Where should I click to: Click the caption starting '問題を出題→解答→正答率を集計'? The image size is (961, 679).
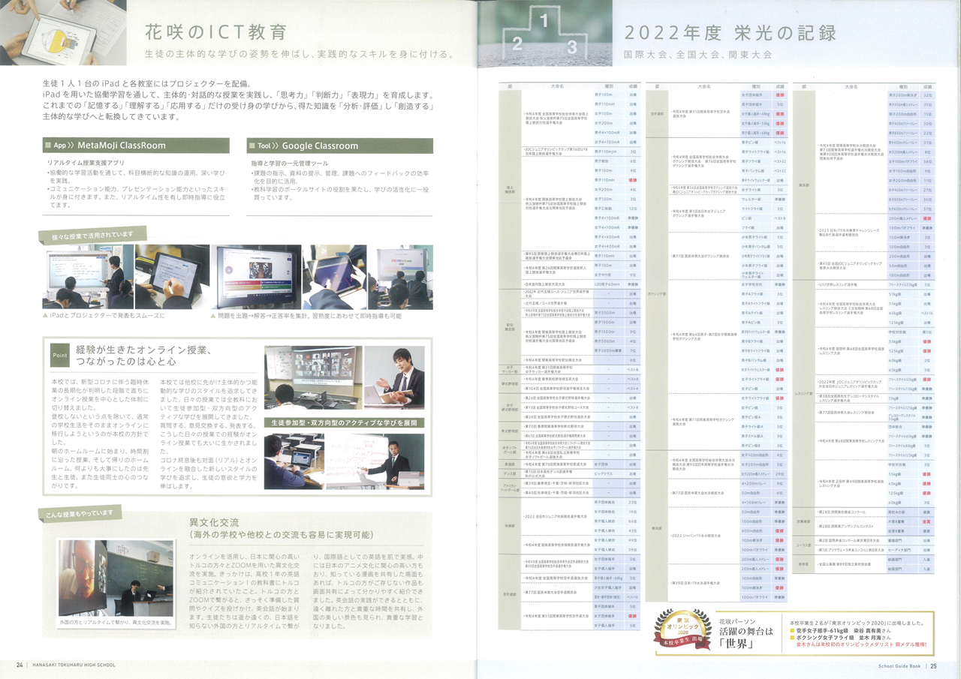point(309,316)
